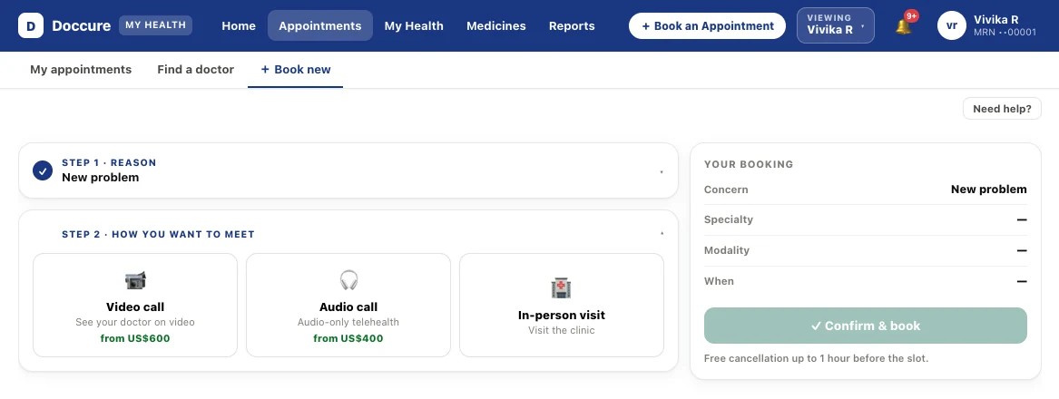Image resolution: width=1059 pixels, height=399 pixels.
Task: Click the Vivika R profile name
Action: (995, 20)
